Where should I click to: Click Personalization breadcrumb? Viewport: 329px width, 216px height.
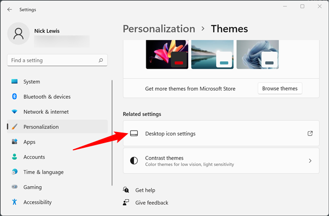tap(159, 29)
